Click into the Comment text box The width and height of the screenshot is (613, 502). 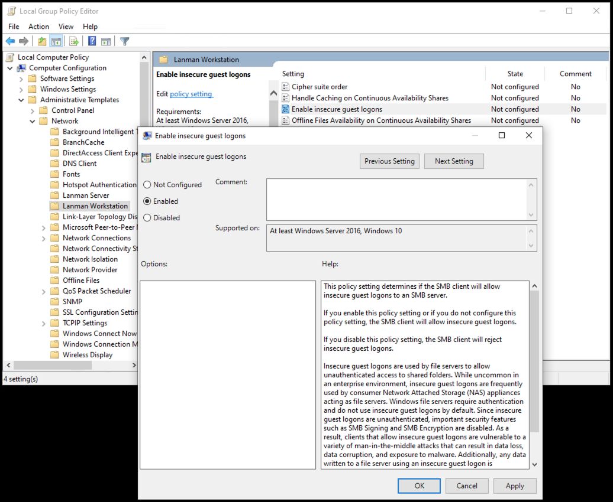(402, 200)
